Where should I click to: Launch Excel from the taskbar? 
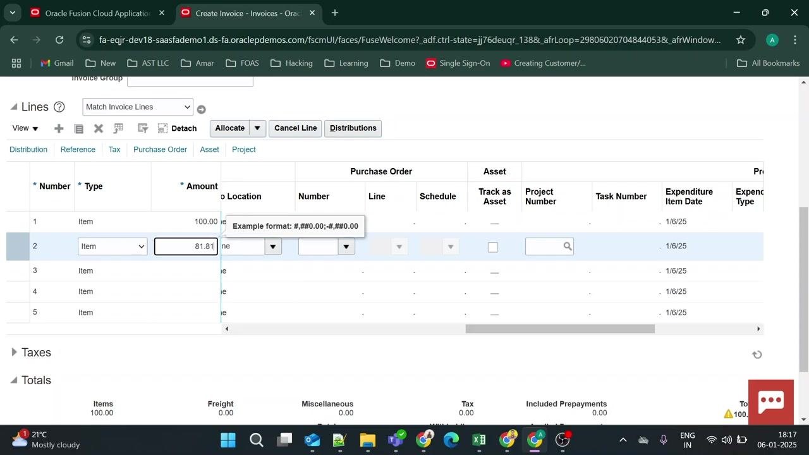coord(478,440)
